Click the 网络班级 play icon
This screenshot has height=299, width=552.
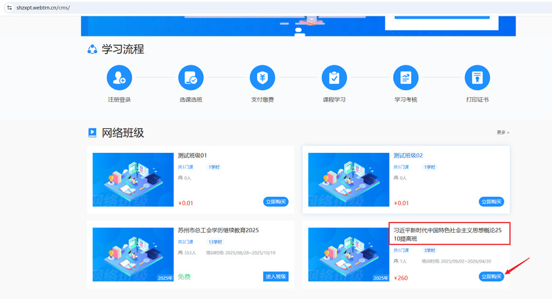(92, 132)
